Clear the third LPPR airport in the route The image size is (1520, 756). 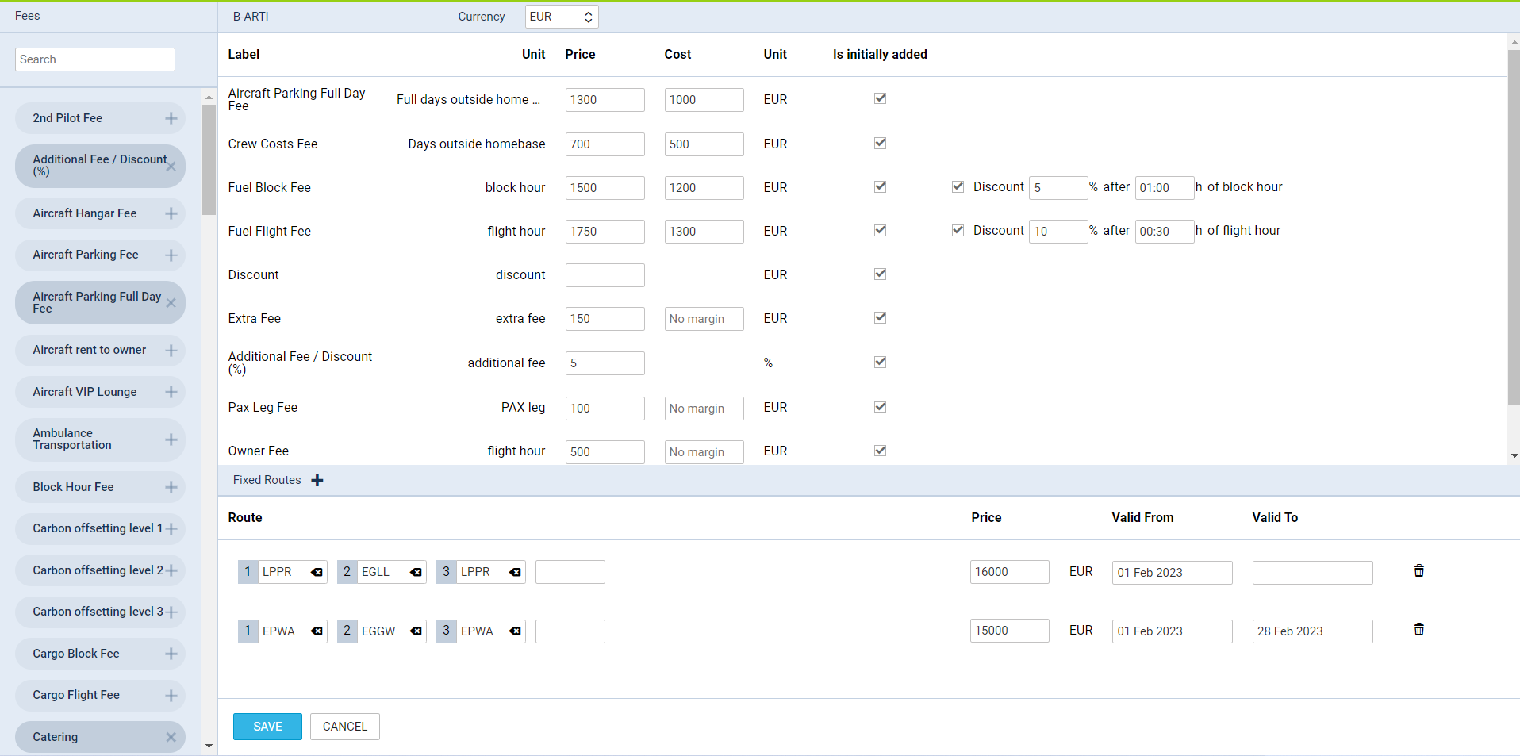[515, 572]
